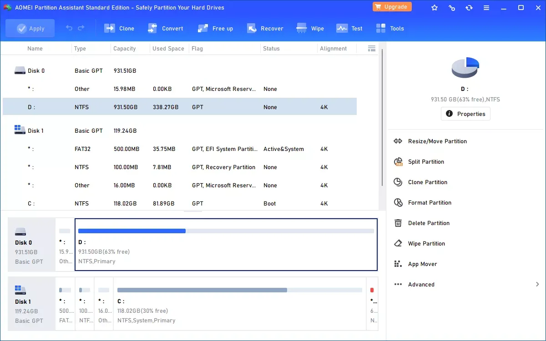Select the 16.00MB Other partition row
This screenshot has width=546, height=341.
click(x=180, y=186)
